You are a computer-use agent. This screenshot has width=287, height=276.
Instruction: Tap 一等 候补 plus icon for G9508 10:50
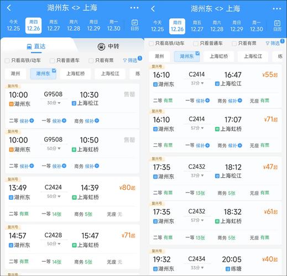pyautogui.click(x=64, y=166)
